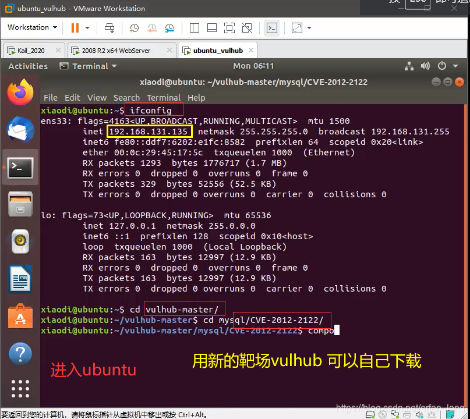Click the stretch guest display icon
This screenshot has height=419, width=470.
tap(297, 28)
